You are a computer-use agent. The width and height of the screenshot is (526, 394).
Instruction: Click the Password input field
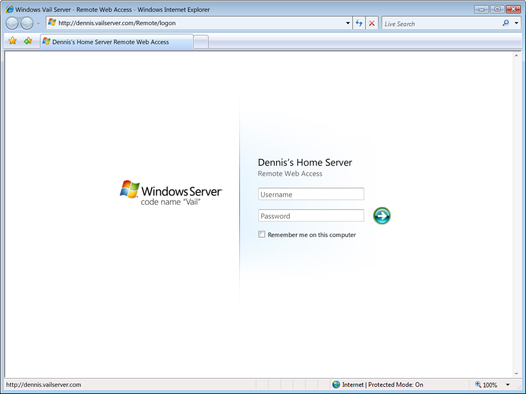[311, 215]
